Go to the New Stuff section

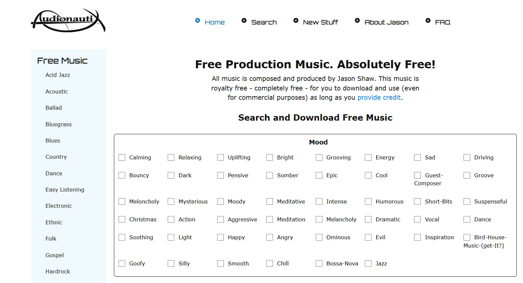pyautogui.click(x=320, y=22)
